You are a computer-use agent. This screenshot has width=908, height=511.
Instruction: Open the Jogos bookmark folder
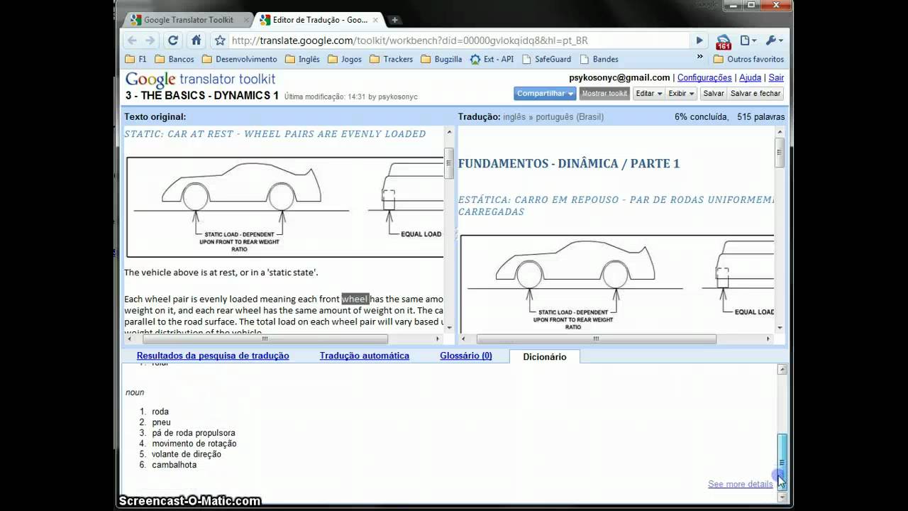point(345,60)
